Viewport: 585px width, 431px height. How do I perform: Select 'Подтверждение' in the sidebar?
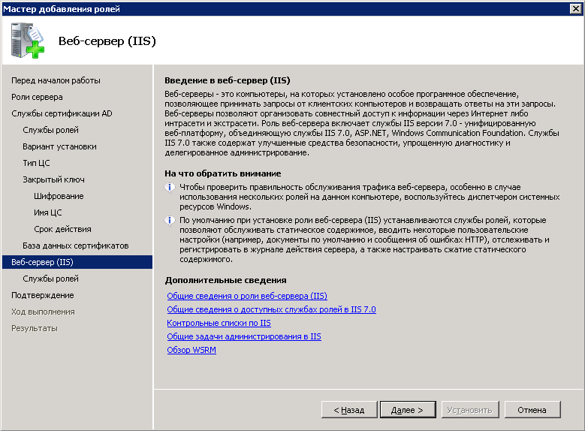click(x=42, y=295)
